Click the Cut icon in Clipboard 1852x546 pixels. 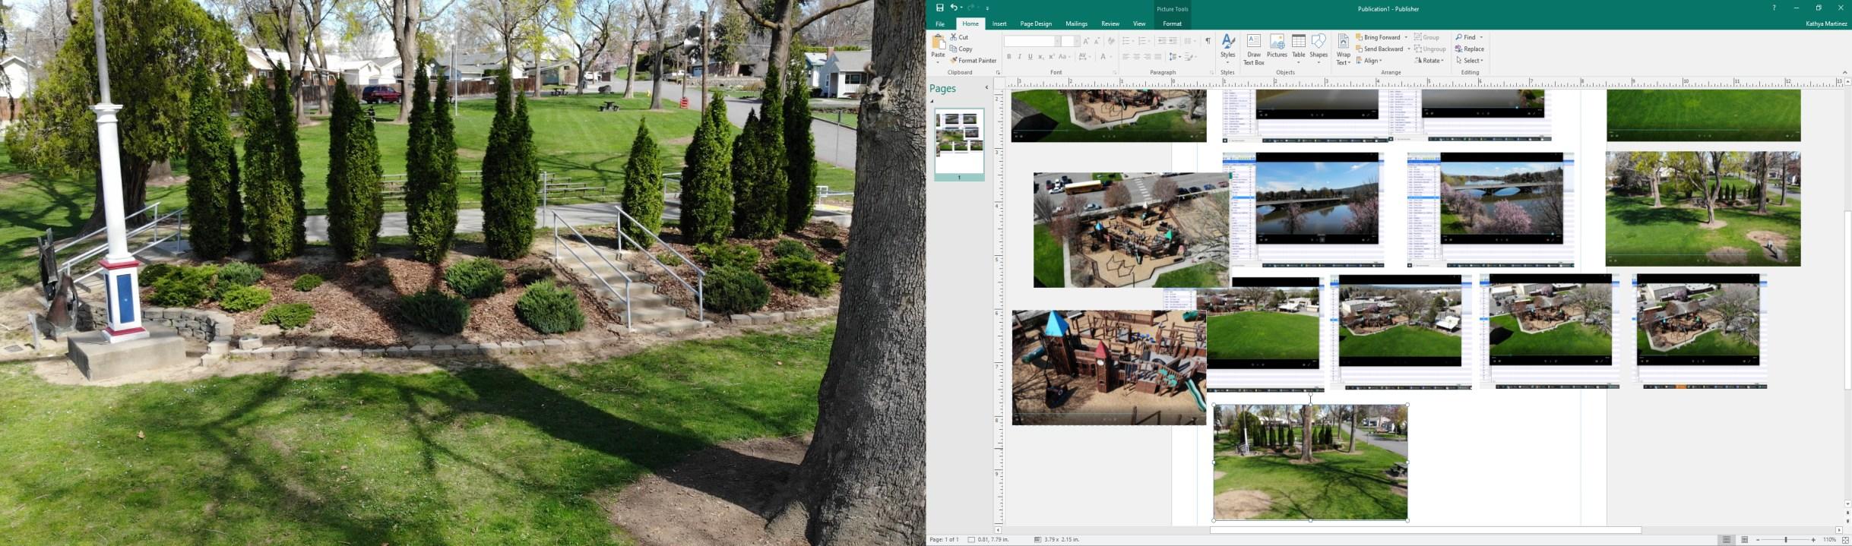pos(954,37)
